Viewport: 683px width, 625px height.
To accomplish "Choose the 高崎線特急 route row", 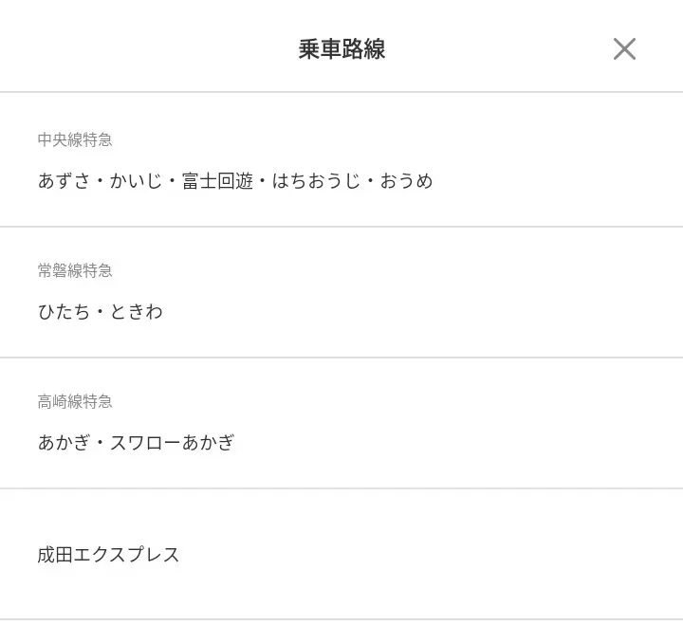I will [341, 423].
